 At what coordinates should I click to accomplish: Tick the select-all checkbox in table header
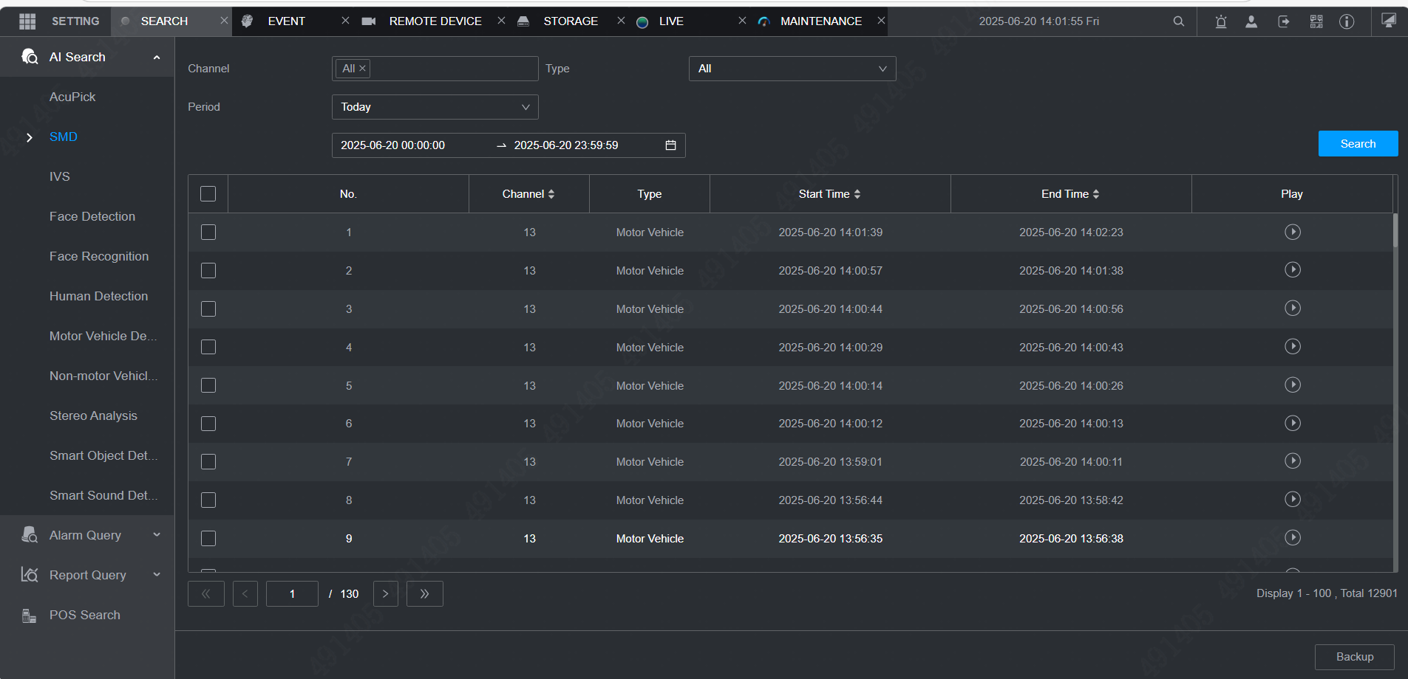pyautogui.click(x=208, y=194)
